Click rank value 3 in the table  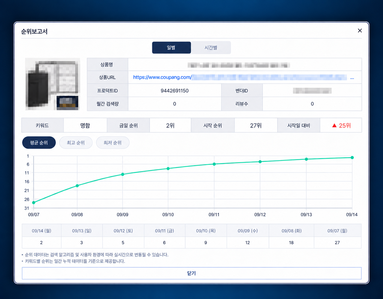82,243
